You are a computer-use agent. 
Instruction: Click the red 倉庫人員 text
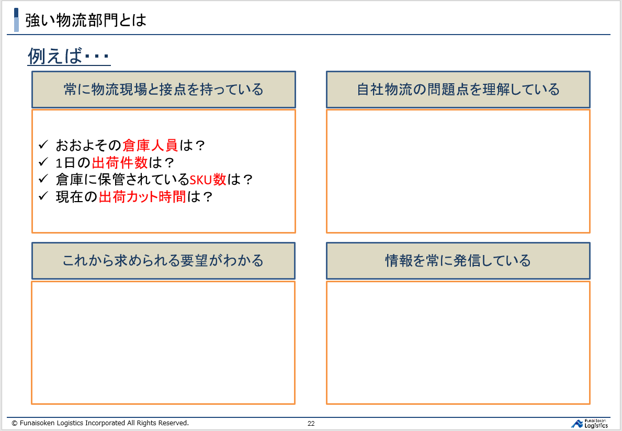tap(150, 145)
